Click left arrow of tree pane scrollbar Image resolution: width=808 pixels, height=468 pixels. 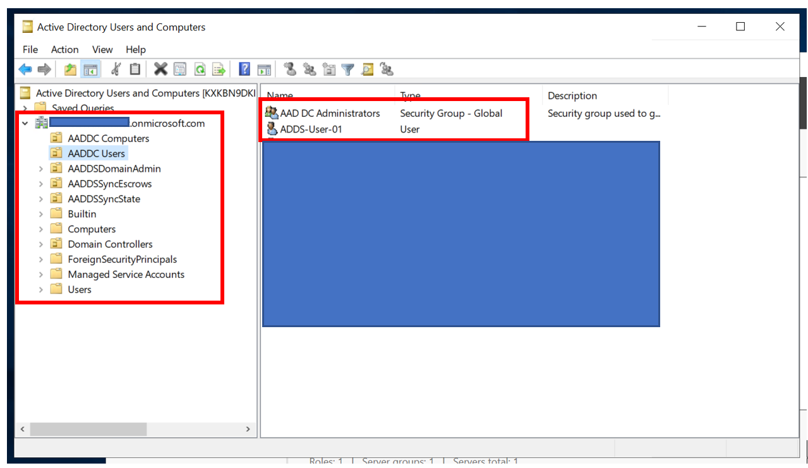(22, 429)
